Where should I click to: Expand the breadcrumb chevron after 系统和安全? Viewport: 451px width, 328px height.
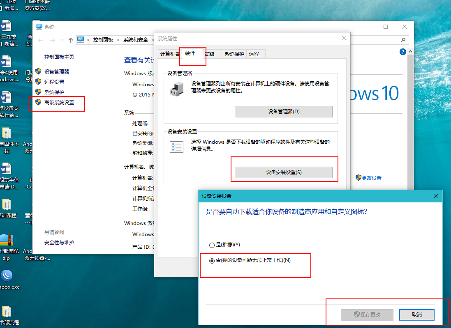(x=153, y=40)
